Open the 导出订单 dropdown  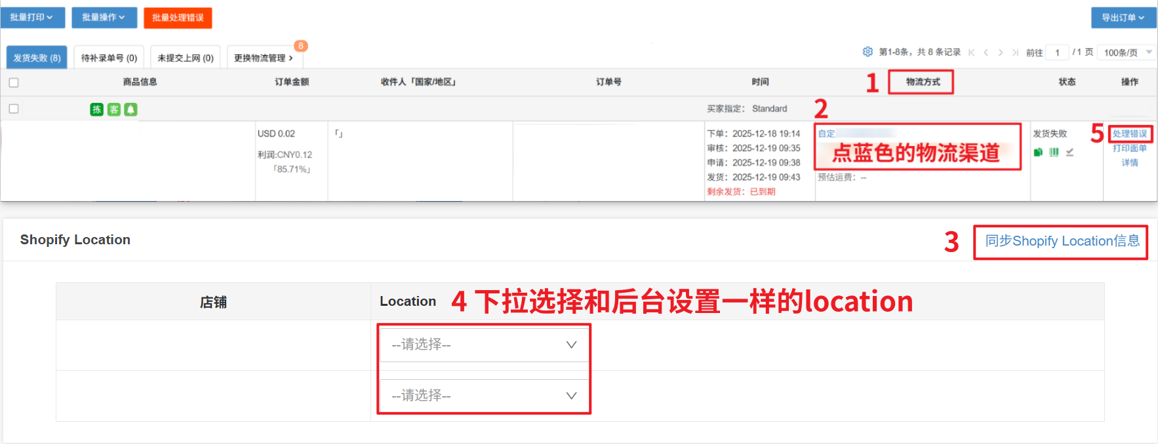click(x=1124, y=18)
